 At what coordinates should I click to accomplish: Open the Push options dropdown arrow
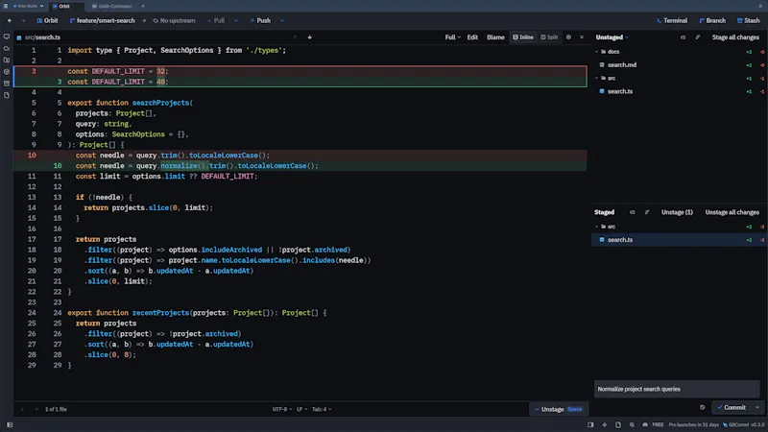[282, 20]
